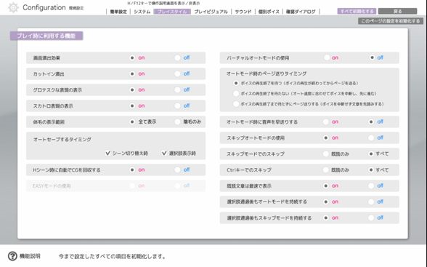Uncheck 選択肢表示時 autosave checkbox
427x267 pixels.
(164, 154)
